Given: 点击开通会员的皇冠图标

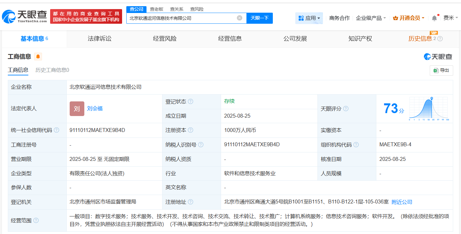Looking at the screenshot, I should (396, 18).
